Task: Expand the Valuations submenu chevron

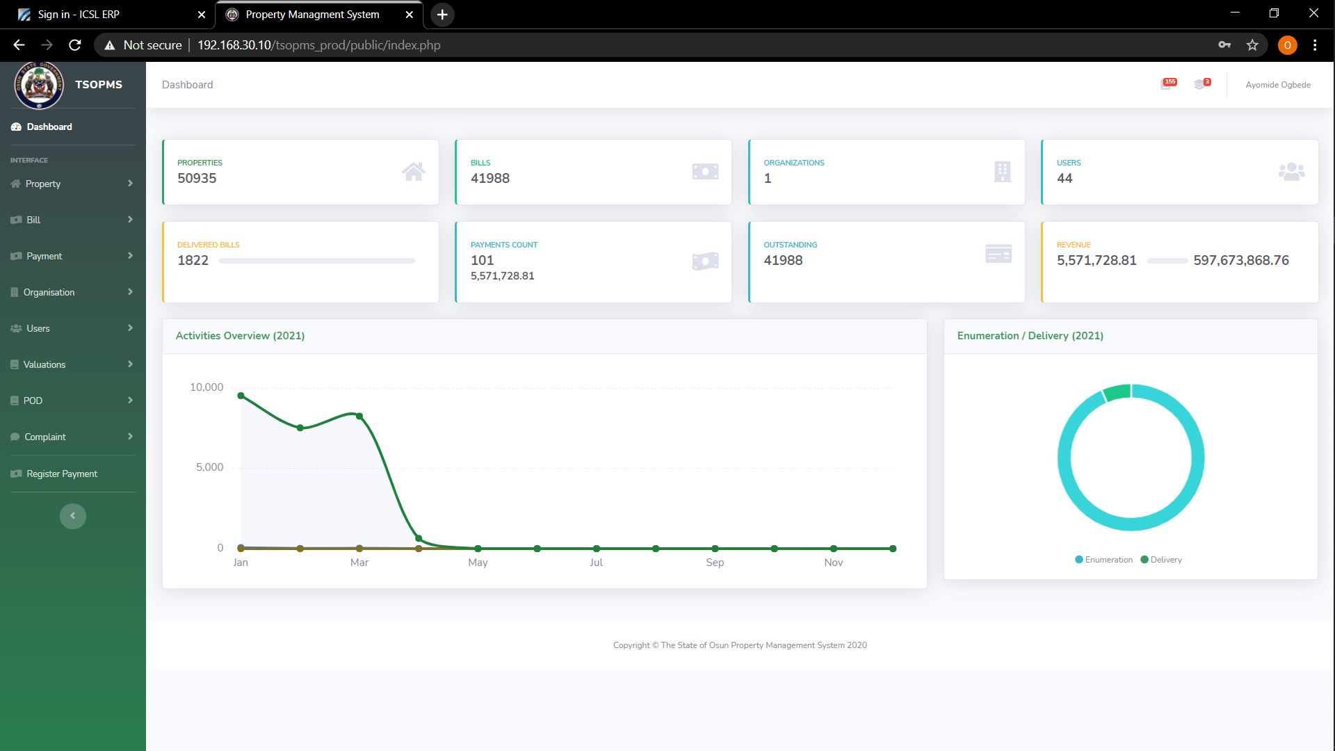Action: click(x=130, y=364)
